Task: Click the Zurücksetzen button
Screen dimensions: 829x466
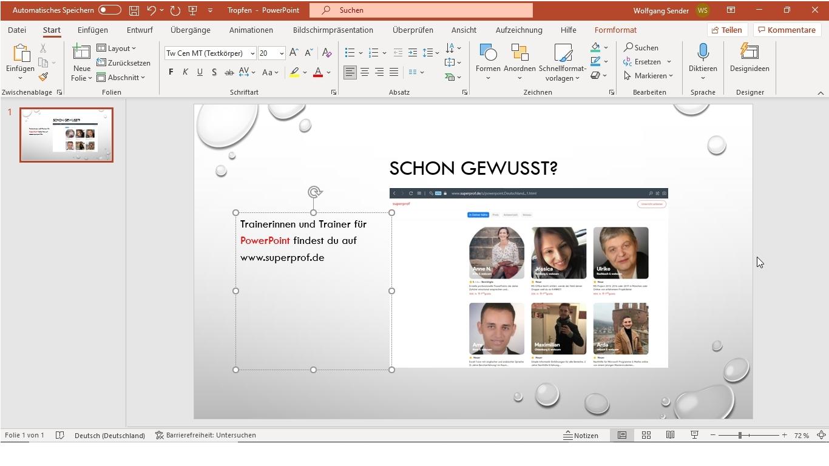Action: click(x=123, y=62)
